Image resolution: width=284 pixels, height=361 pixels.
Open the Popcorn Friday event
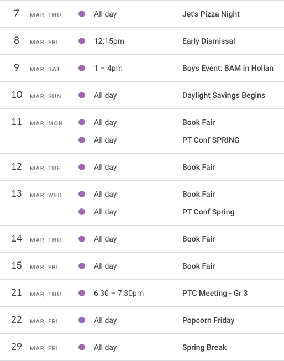(208, 320)
